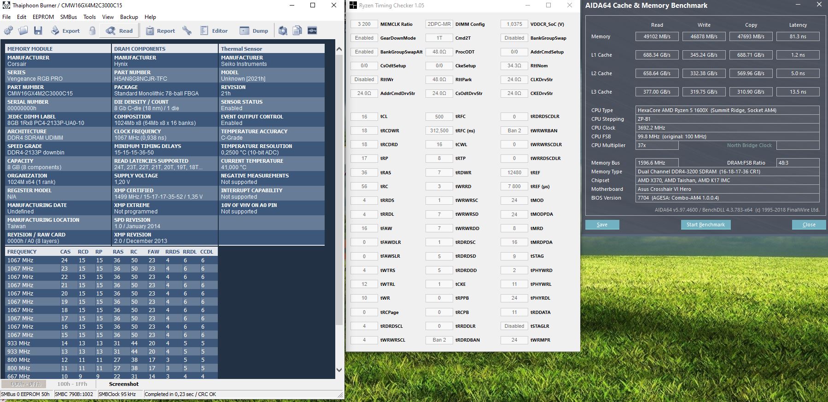Click the Thaiphoon scrollbar down arrow
828x402 pixels.
339,370
